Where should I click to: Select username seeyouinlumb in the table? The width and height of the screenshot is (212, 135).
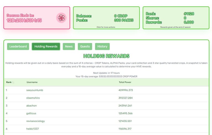coord(35,90)
